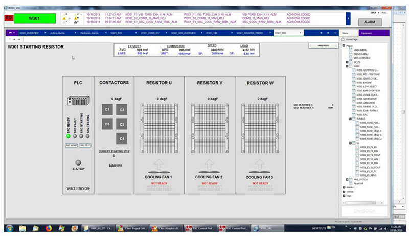Click the ALARM button
Viewport: 409px width, 236px height.
coord(370,22)
